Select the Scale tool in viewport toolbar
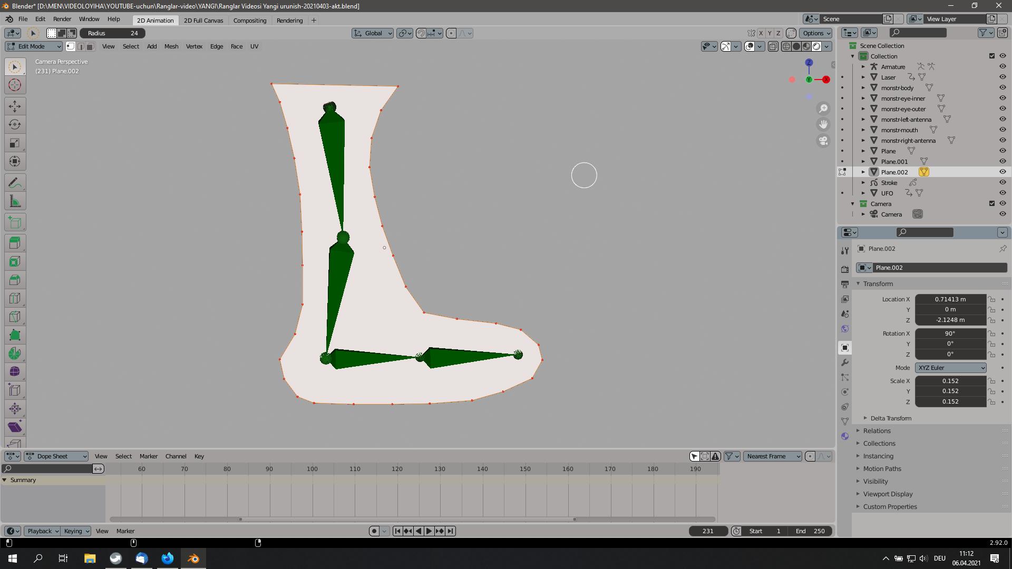Screen dimensions: 1012x569 pos(15,143)
